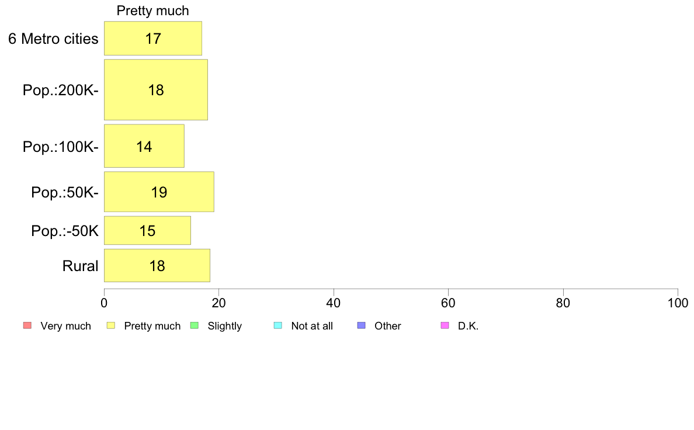The image size is (694, 430).
Task: Click the red Very much legend swatch
Action: pos(27,325)
